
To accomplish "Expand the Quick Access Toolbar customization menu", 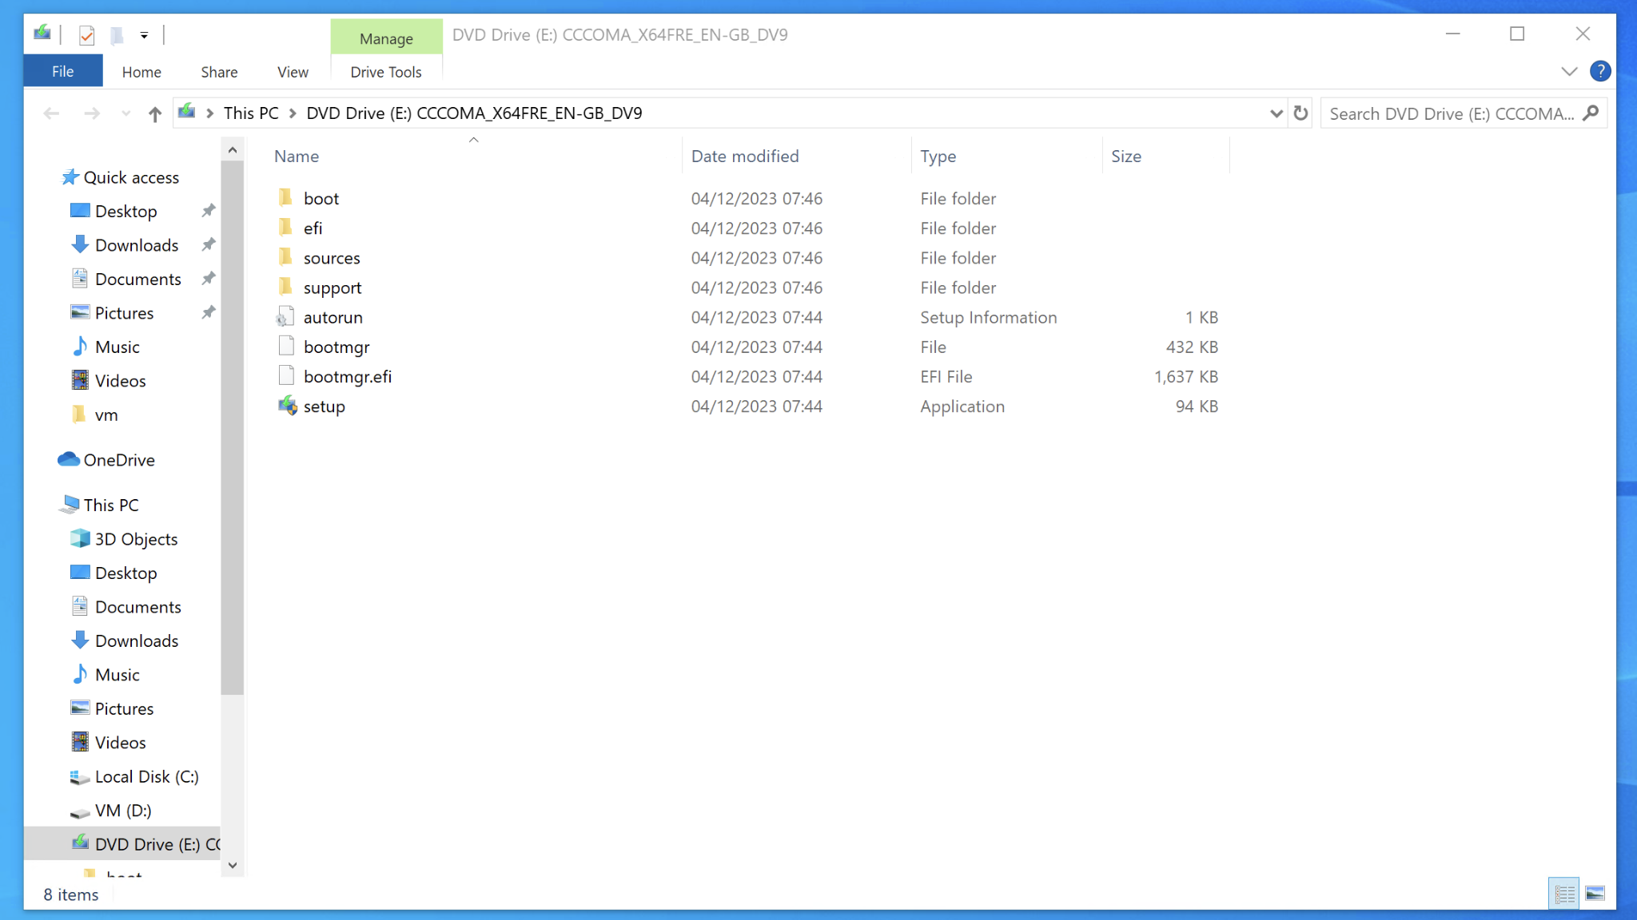I will pyautogui.click(x=144, y=34).
